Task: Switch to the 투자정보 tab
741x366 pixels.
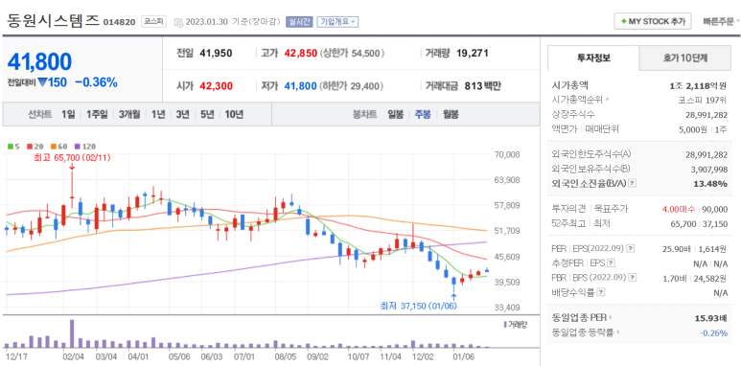Action: coord(593,58)
